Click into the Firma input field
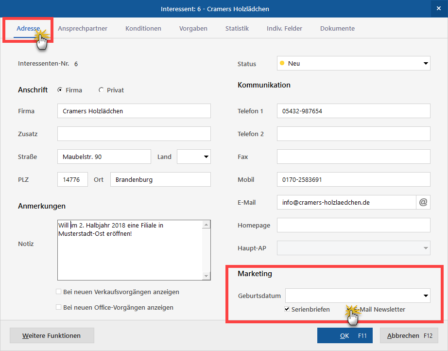The image size is (448, 351). point(134,111)
